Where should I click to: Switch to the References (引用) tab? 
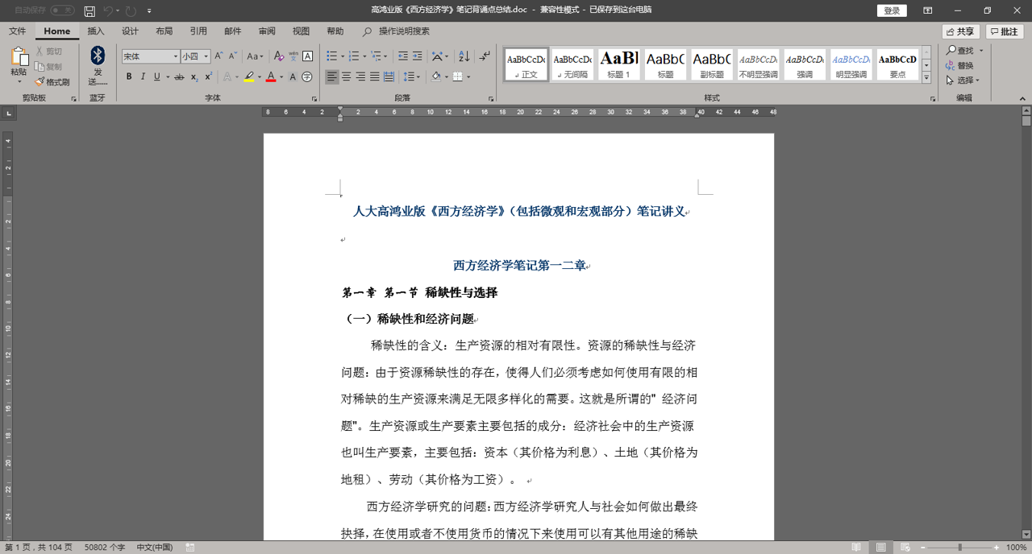click(x=198, y=31)
